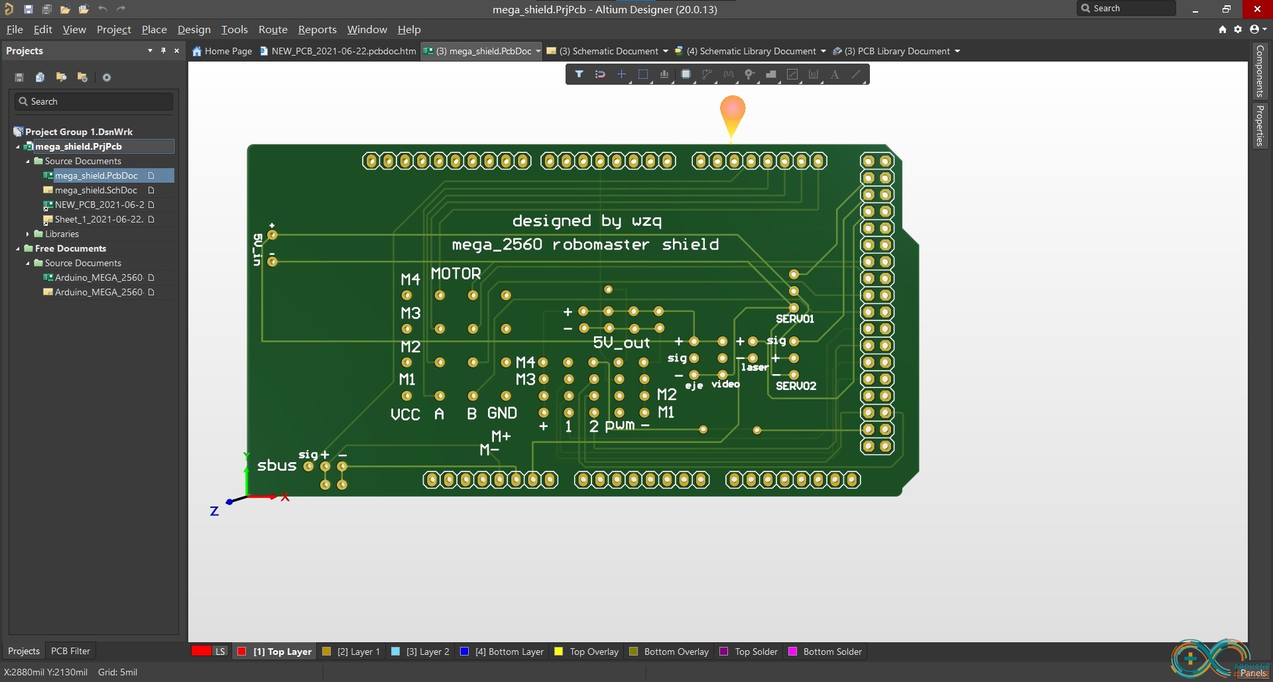This screenshot has height=682, width=1273.
Task: Open the Properties side panel
Action: point(1260,125)
